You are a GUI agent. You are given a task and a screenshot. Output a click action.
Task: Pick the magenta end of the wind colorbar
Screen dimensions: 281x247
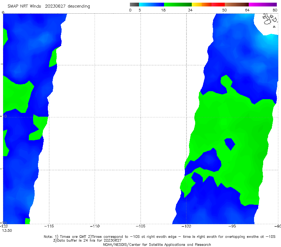point(263,5)
